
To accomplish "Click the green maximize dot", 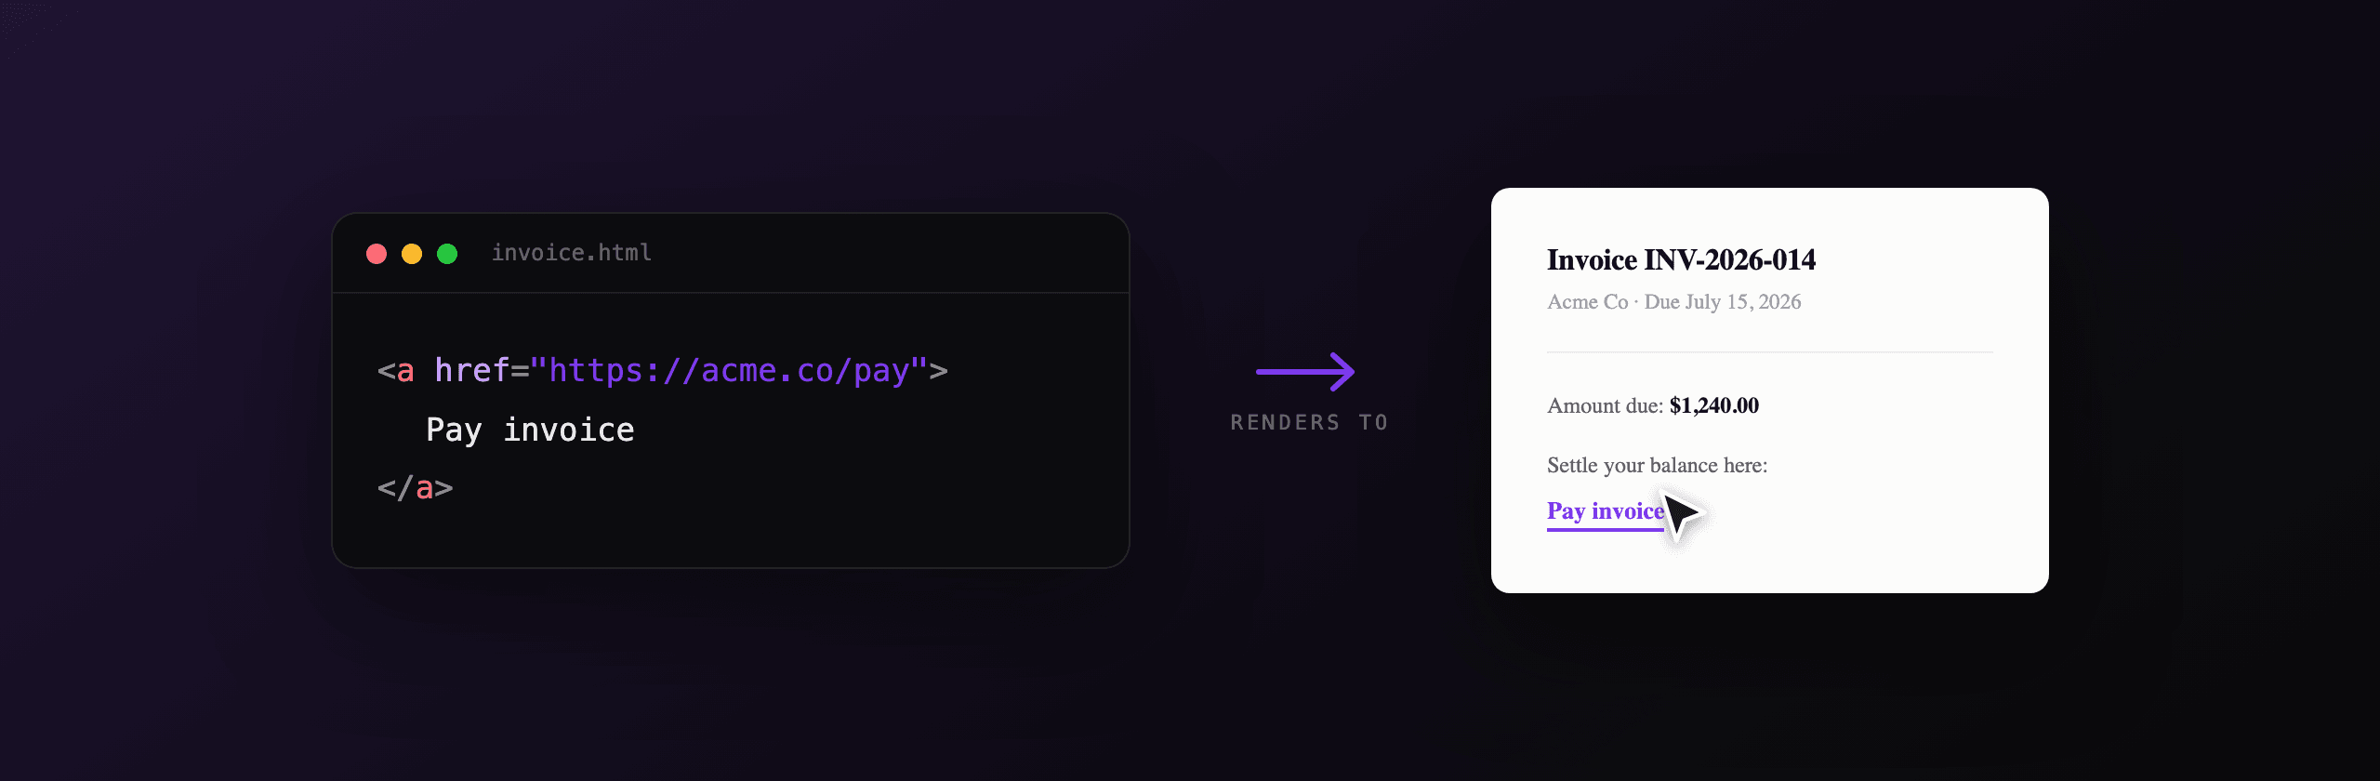I will [447, 254].
